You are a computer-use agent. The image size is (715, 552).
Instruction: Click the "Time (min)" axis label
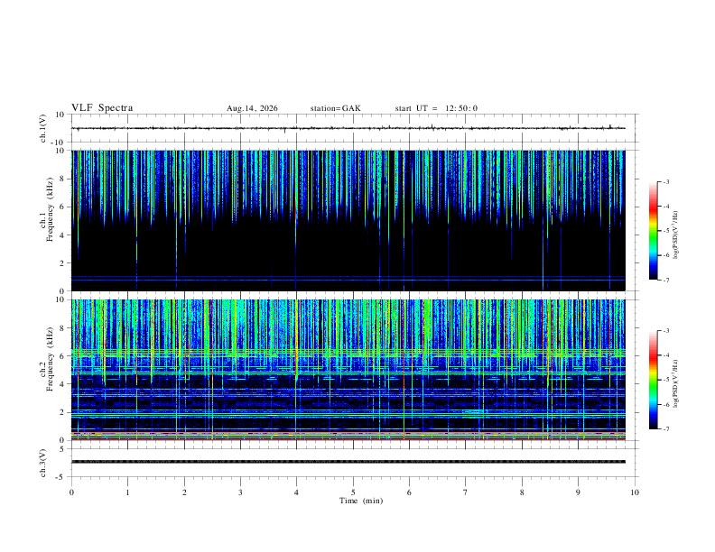[361, 501]
